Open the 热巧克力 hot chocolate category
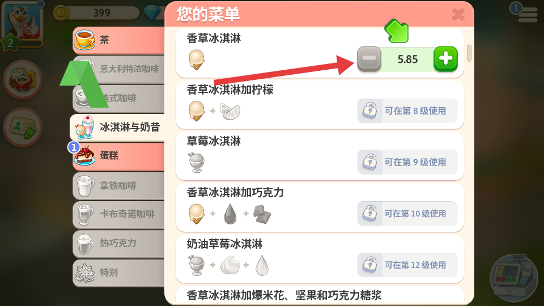This screenshot has height=306, width=544. click(x=118, y=243)
